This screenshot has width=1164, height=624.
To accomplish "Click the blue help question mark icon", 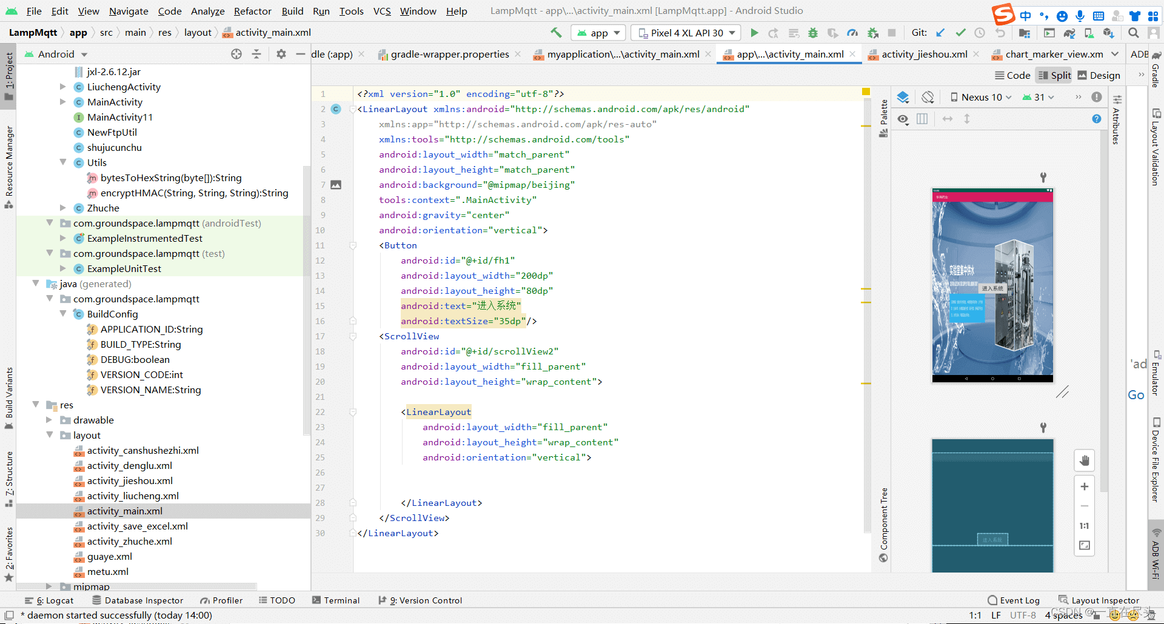I will click(x=1097, y=119).
